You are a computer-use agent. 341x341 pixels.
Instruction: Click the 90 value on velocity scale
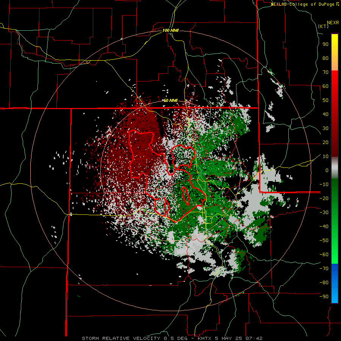point(325,44)
